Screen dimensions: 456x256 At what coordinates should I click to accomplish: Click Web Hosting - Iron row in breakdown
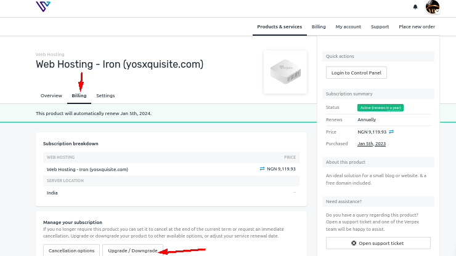171,169
